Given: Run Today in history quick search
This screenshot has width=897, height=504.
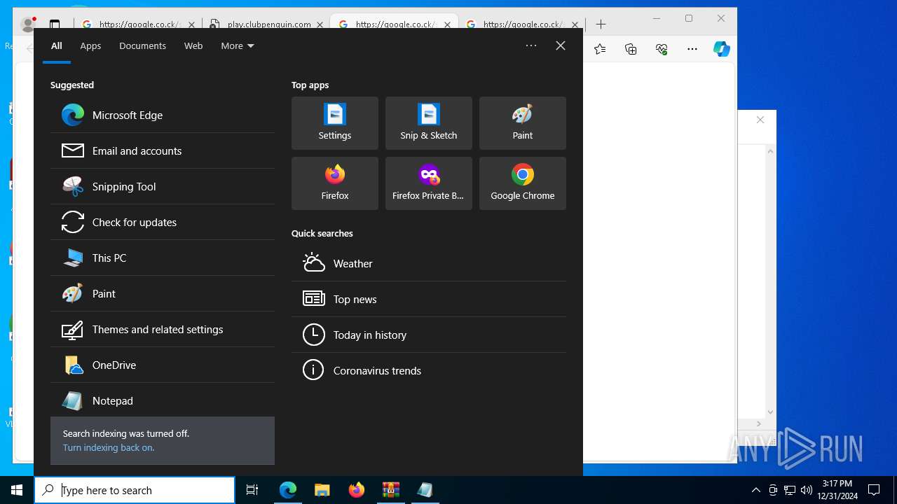Looking at the screenshot, I should 429,335.
